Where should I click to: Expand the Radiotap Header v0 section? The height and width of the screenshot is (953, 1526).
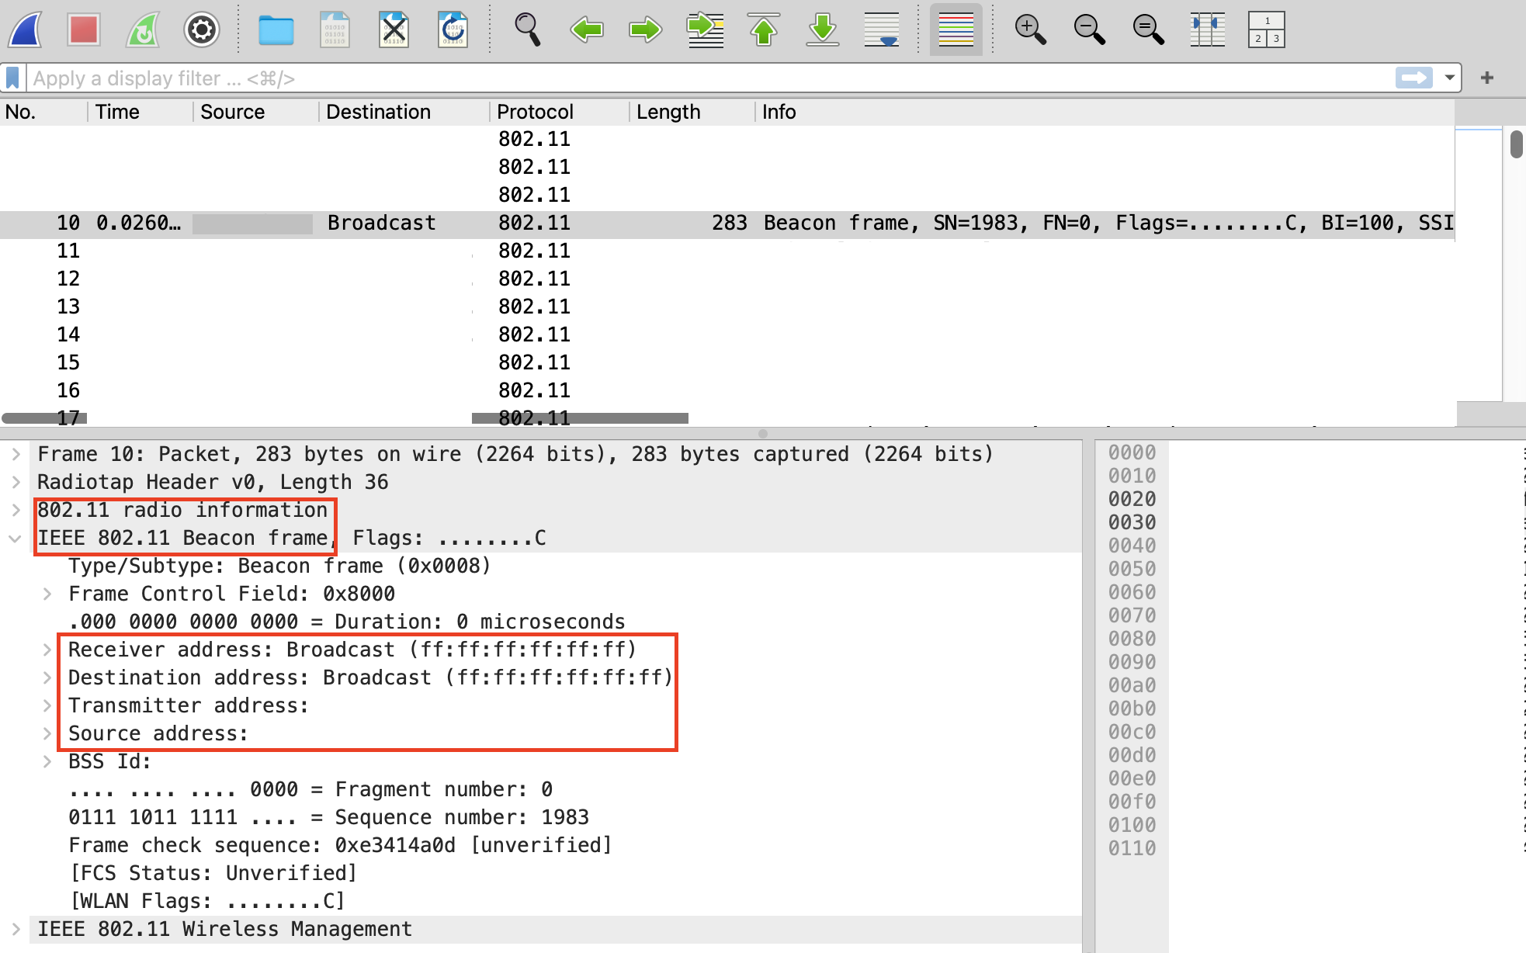coord(16,482)
